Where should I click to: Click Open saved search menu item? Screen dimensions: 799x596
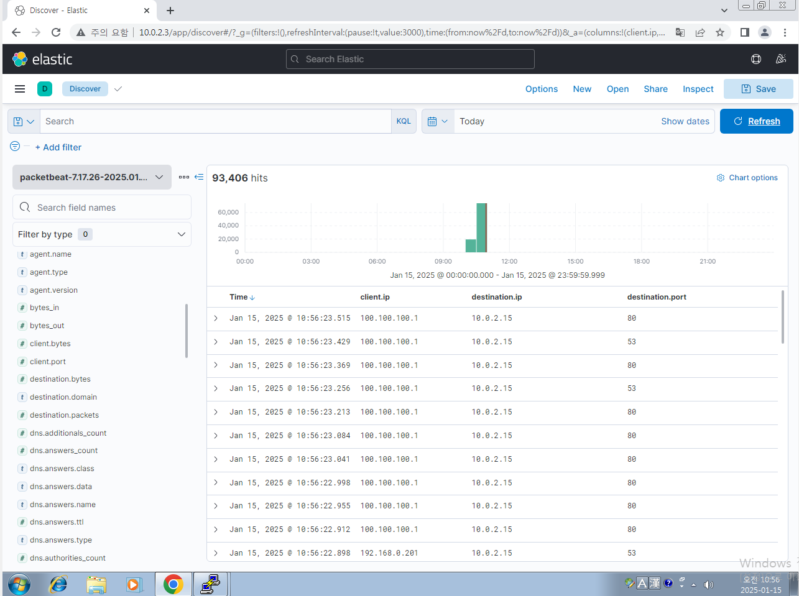[617, 89]
